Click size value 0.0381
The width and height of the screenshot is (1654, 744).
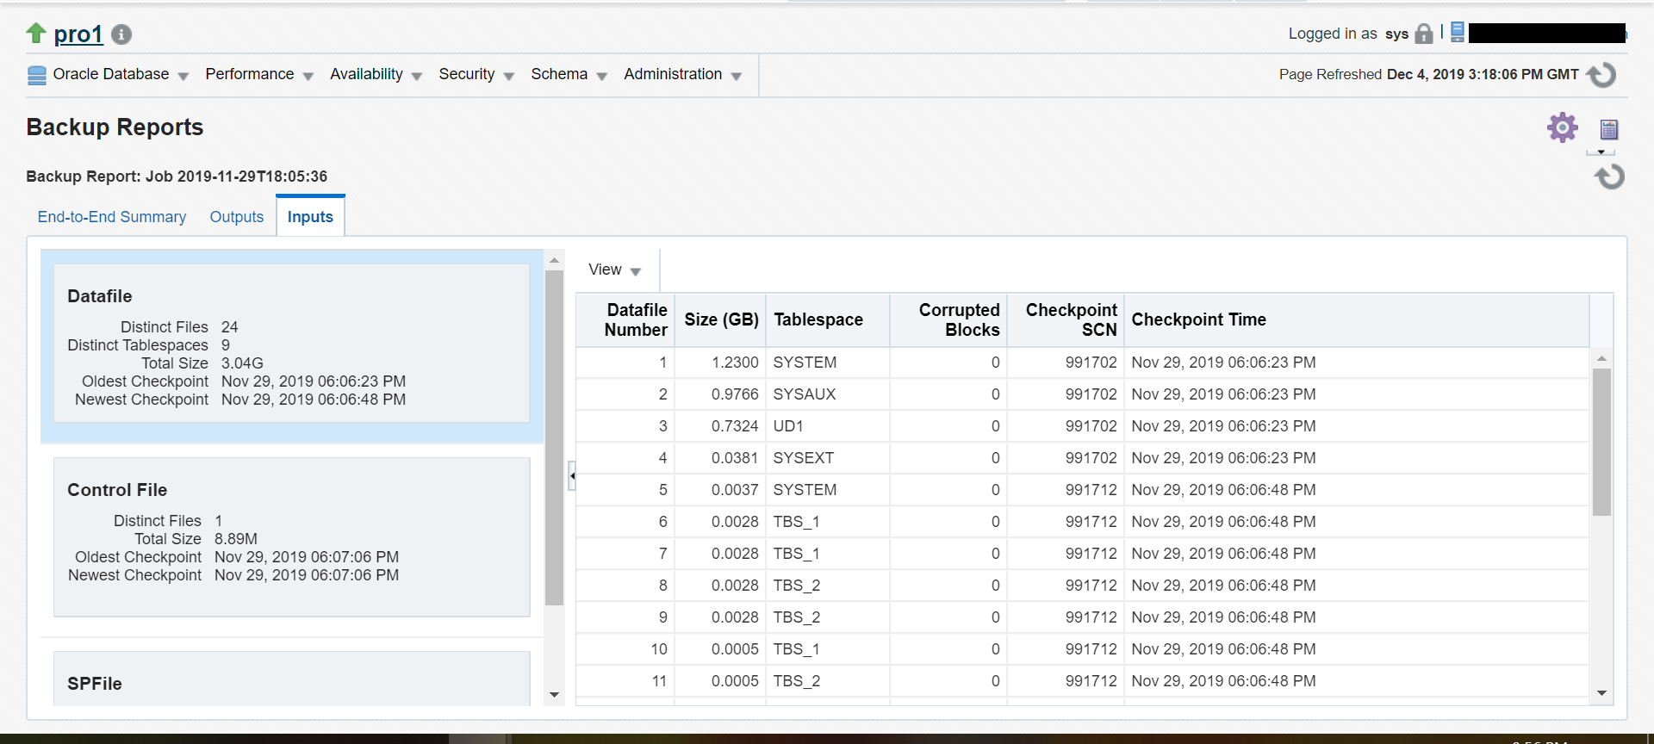point(735,458)
